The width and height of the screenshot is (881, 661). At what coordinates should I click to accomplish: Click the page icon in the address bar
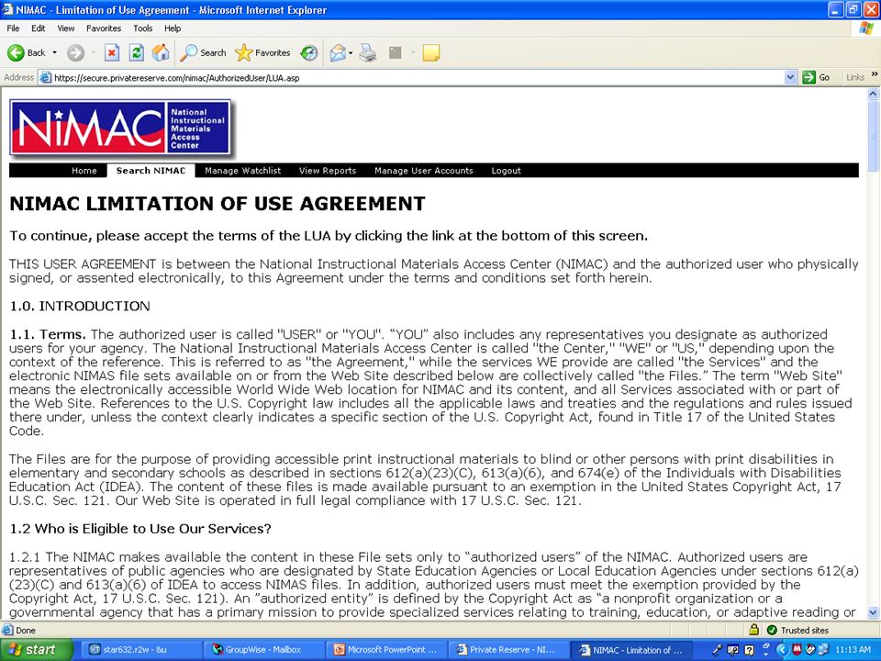(x=46, y=77)
